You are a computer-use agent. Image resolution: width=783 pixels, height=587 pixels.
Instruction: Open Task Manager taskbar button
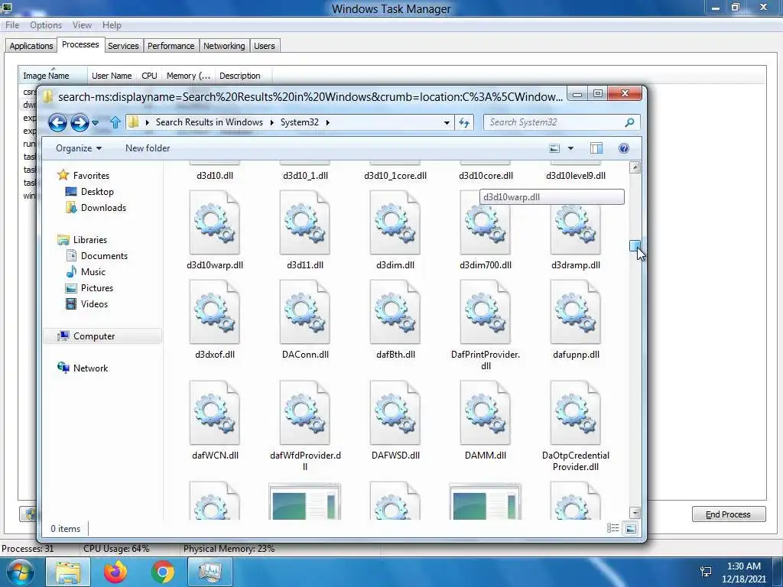(210, 572)
